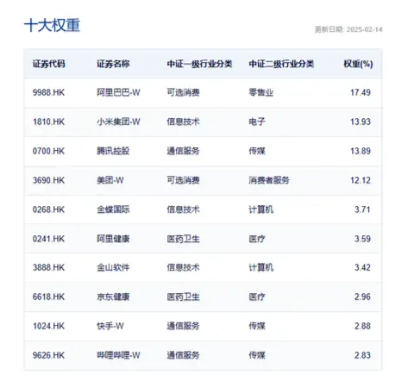
Task: Select stock name 京东健康
Action: pyautogui.click(x=113, y=296)
